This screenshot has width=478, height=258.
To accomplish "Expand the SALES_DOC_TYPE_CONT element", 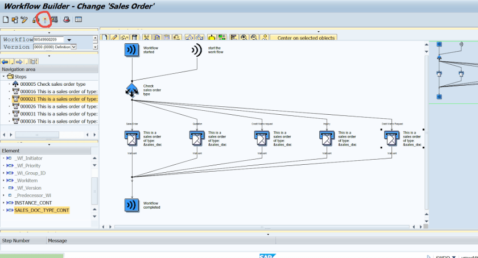I will [x=3, y=210].
